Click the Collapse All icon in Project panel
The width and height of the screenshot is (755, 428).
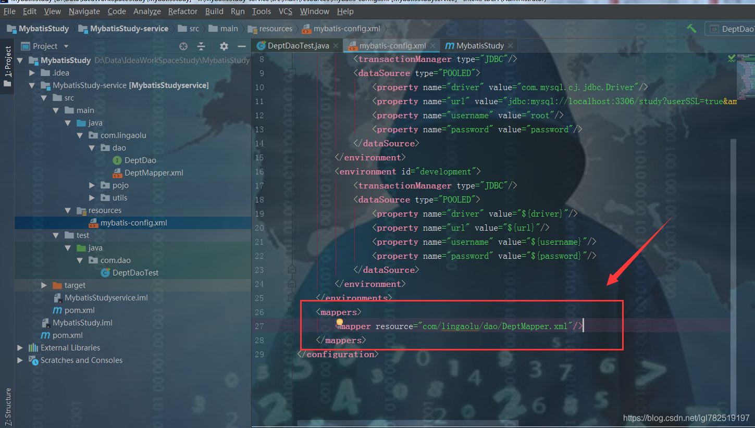(x=201, y=46)
